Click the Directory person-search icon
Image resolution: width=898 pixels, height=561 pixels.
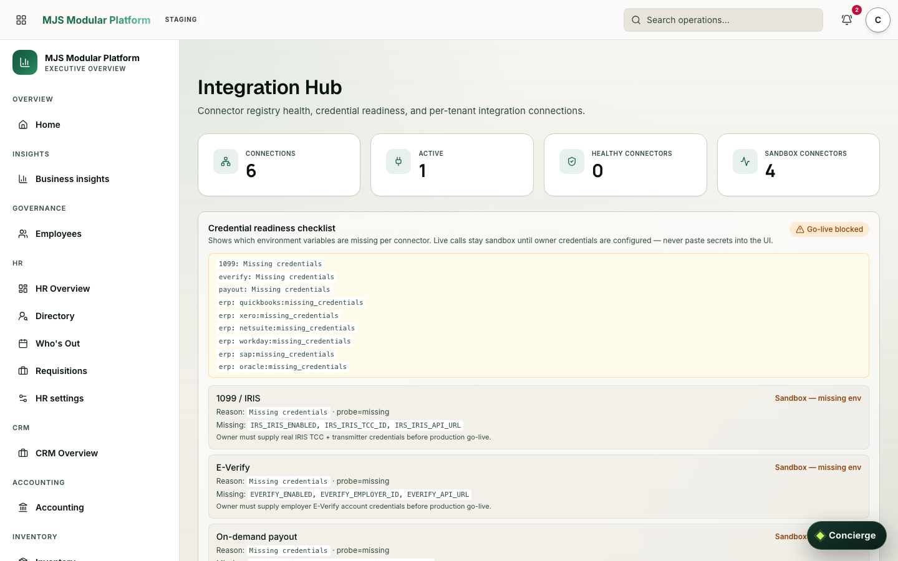[23, 316]
